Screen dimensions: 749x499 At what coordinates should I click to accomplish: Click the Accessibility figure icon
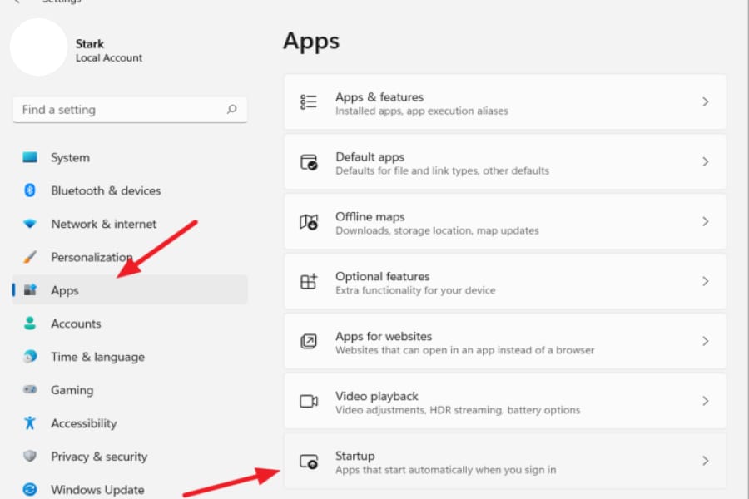pos(30,422)
